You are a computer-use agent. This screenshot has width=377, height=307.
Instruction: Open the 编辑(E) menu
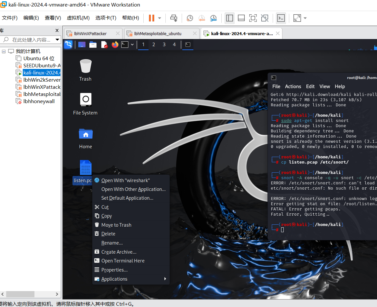(x=31, y=18)
